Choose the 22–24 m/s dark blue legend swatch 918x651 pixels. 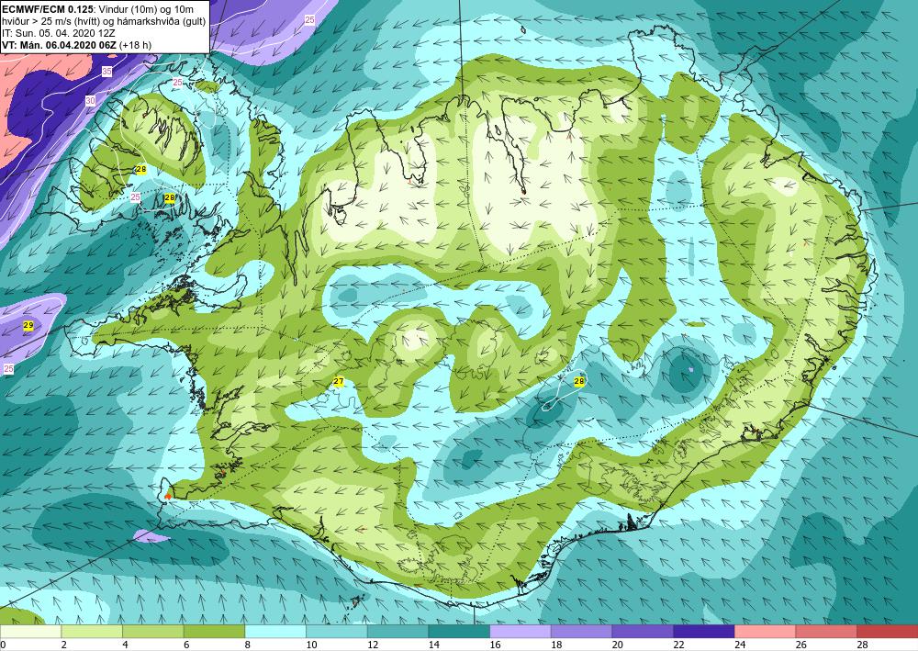click(x=703, y=632)
